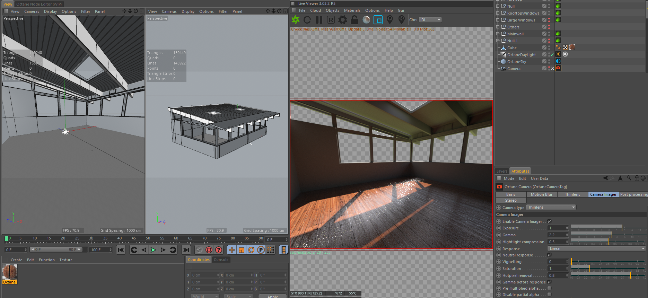Click the clay mode sphere icon

(x=366, y=20)
